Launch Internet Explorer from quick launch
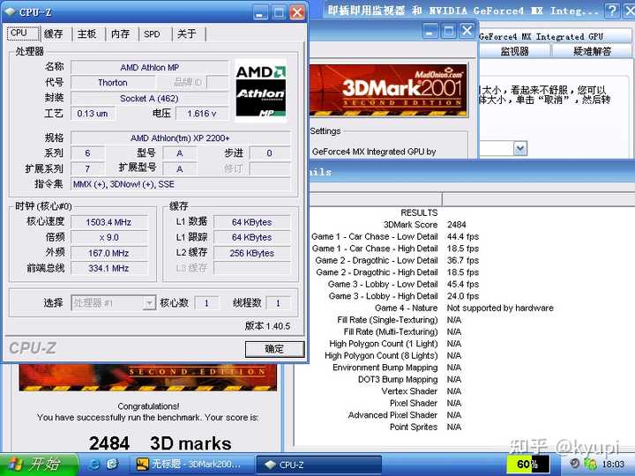The width and height of the screenshot is (635, 476). coord(94,465)
